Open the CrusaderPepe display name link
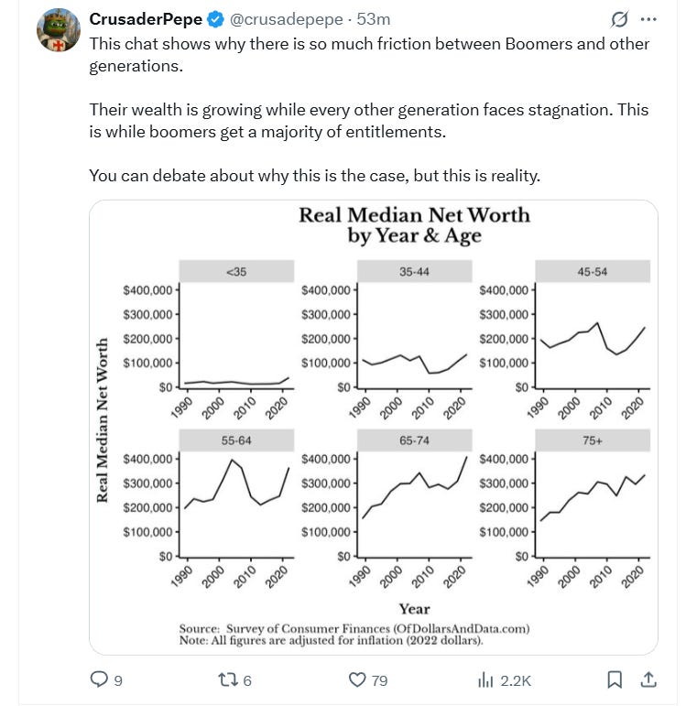 [145, 19]
